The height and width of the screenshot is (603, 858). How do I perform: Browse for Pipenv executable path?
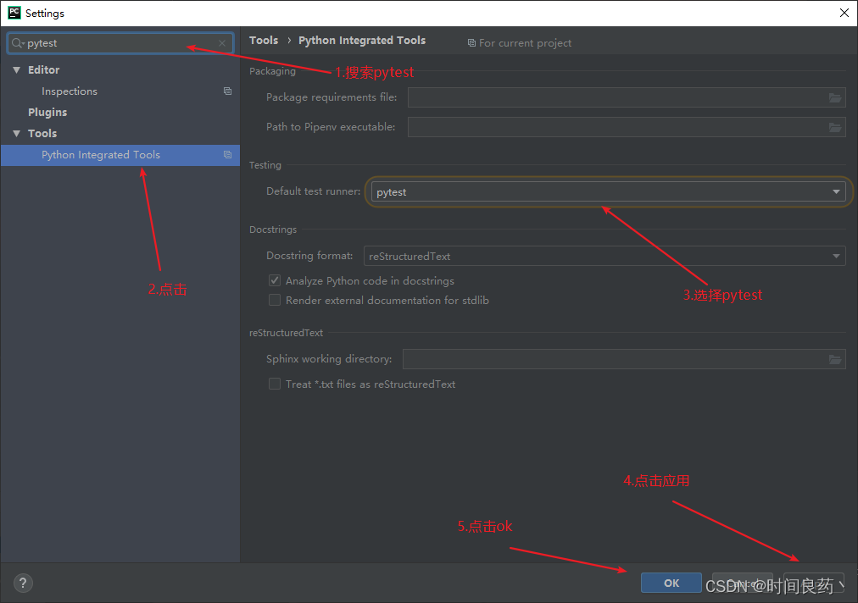point(834,127)
